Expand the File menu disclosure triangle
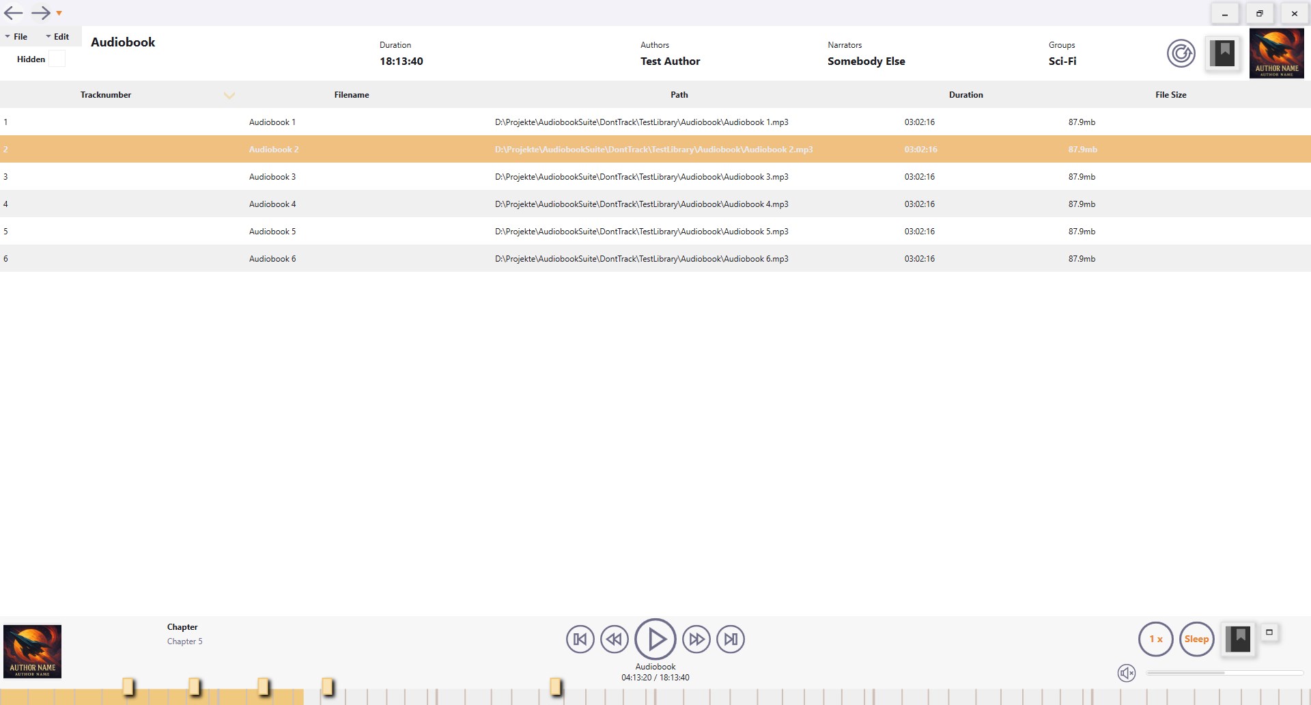The image size is (1311, 705). pyautogui.click(x=6, y=36)
